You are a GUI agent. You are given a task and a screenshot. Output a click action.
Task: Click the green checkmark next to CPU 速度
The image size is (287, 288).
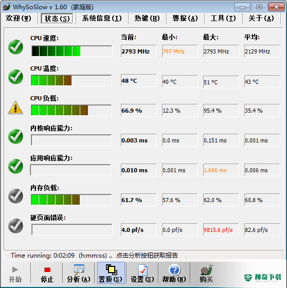[15, 47]
